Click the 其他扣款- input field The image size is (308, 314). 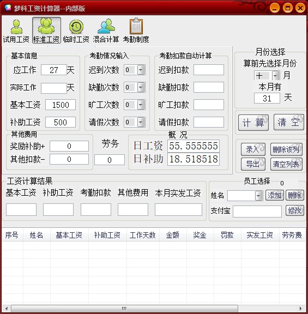point(69,159)
